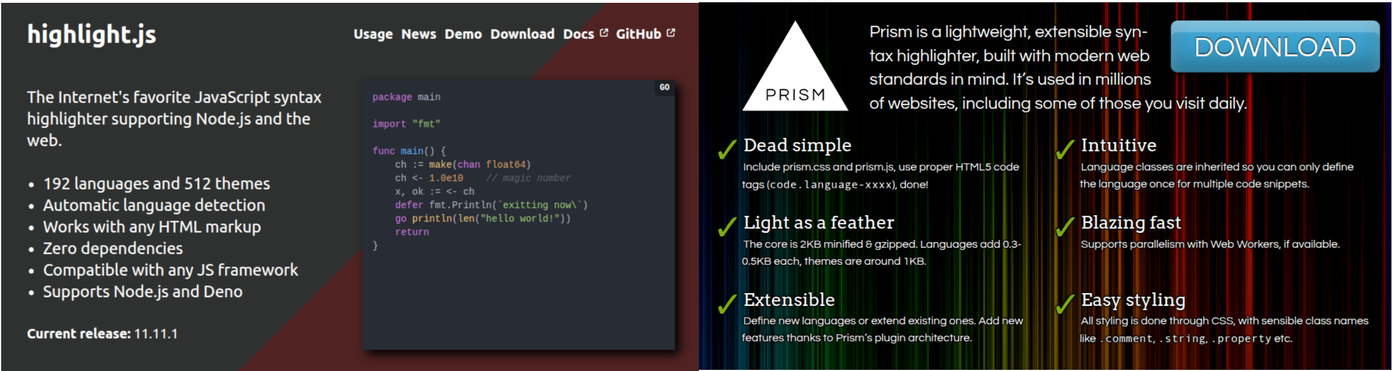Click the checkmark beside Light as a feather
1392x371 pixels.
click(x=727, y=226)
